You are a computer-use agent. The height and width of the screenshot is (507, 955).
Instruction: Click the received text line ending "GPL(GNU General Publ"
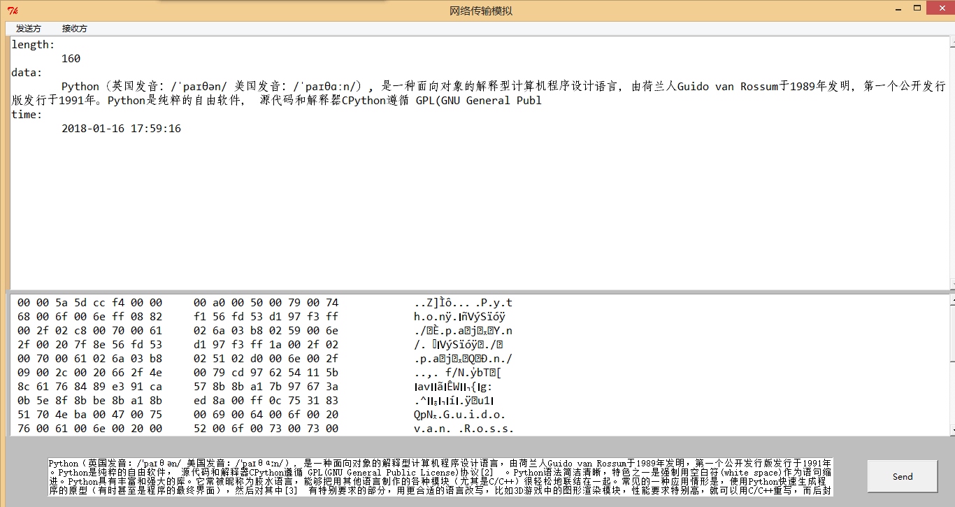[276, 101]
